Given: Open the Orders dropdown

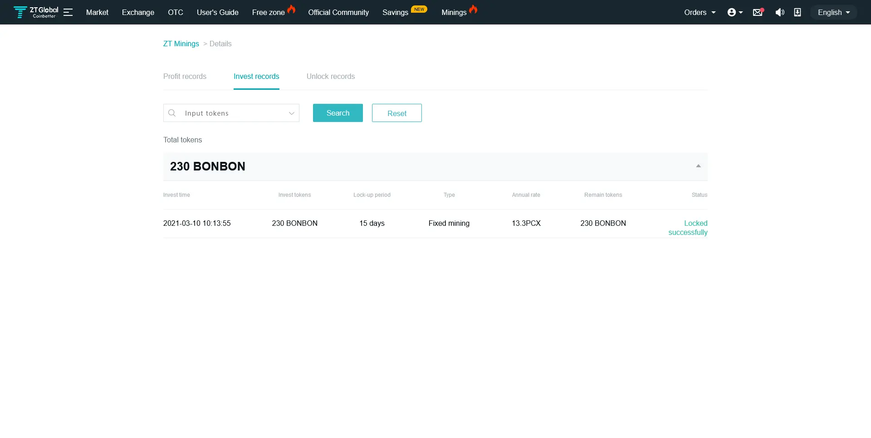Looking at the screenshot, I should [700, 12].
